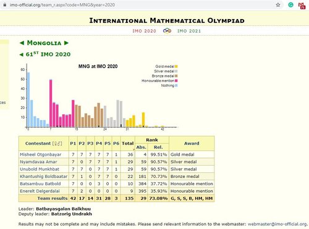Click the lock icon in the address bar

click(x=5, y=5)
